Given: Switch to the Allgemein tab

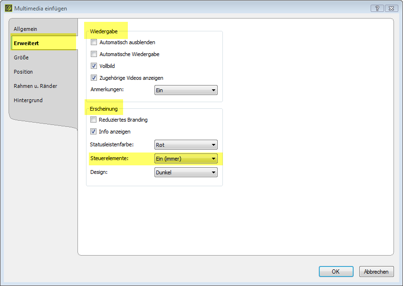Looking at the screenshot, I should (25, 29).
